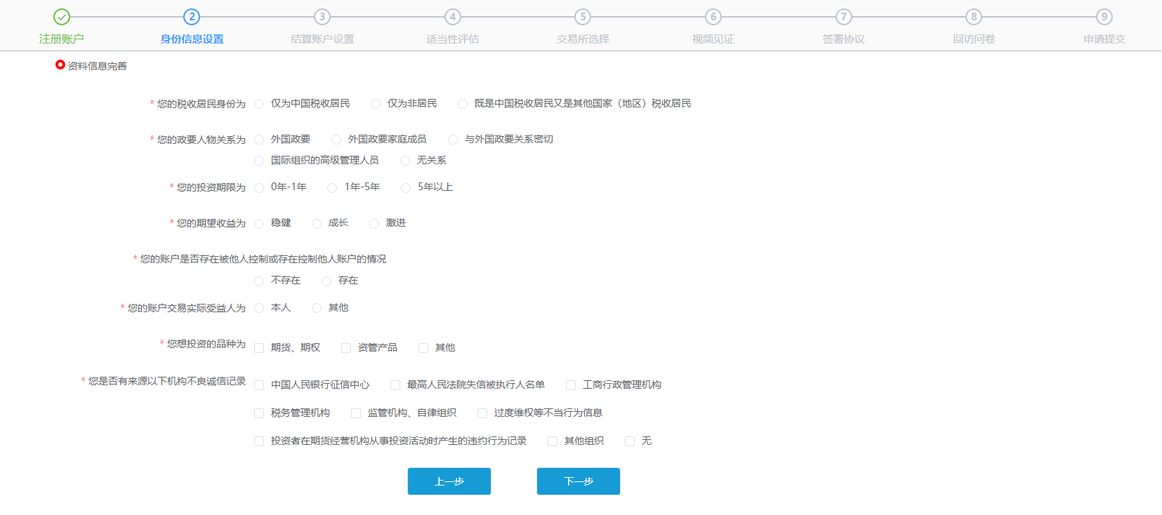Click the 您的政要人物关系为 label
The image size is (1162, 515).
coord(202,140)
